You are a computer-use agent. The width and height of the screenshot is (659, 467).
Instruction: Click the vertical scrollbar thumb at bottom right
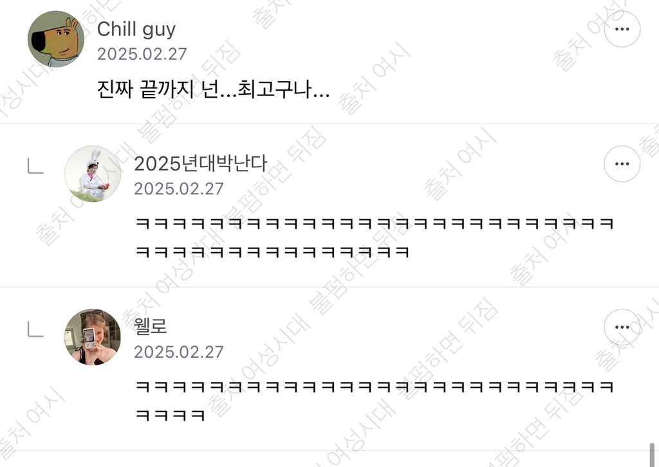pyautogui.click(x=652, y=455)
